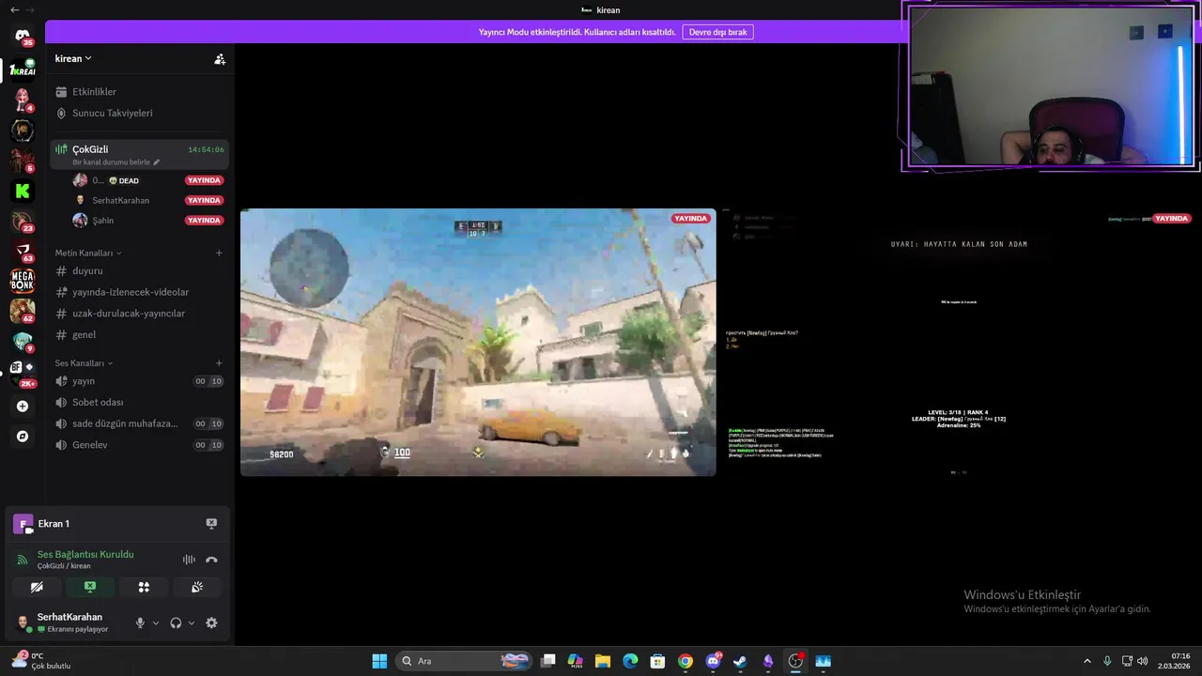The height and width of the screenshot is (676, 1202).
Task: Open the webcam overlay window
Action: [x=1050, y=86]
